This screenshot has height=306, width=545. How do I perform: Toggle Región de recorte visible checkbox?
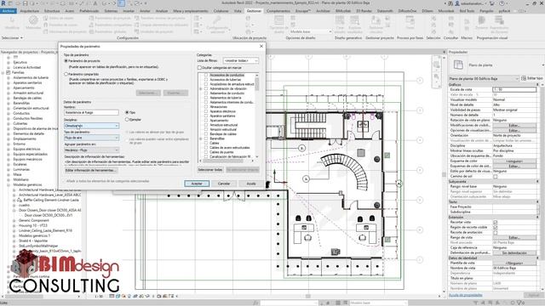[496, 227]
